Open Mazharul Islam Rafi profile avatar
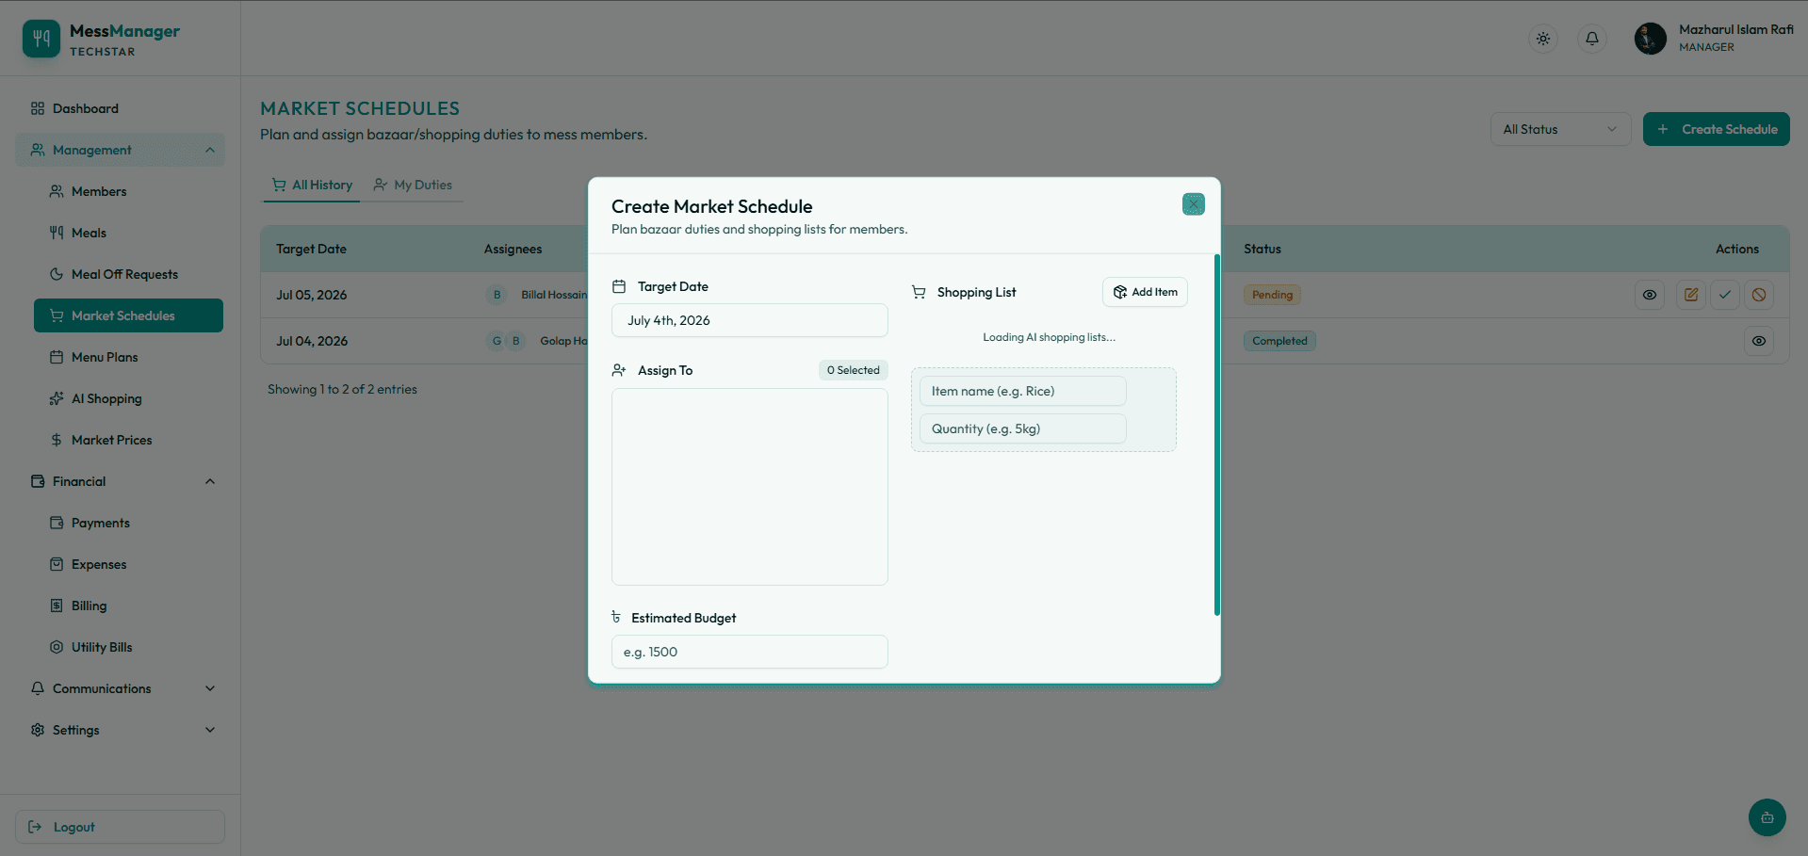1808x856 pixels. [x=1651, y=39]
